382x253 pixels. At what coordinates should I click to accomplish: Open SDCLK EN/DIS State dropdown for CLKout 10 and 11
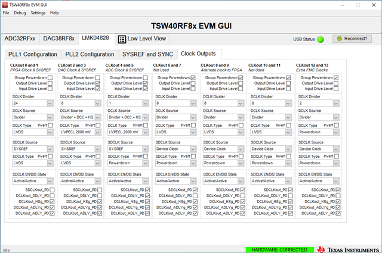click(x=271, y=181)
